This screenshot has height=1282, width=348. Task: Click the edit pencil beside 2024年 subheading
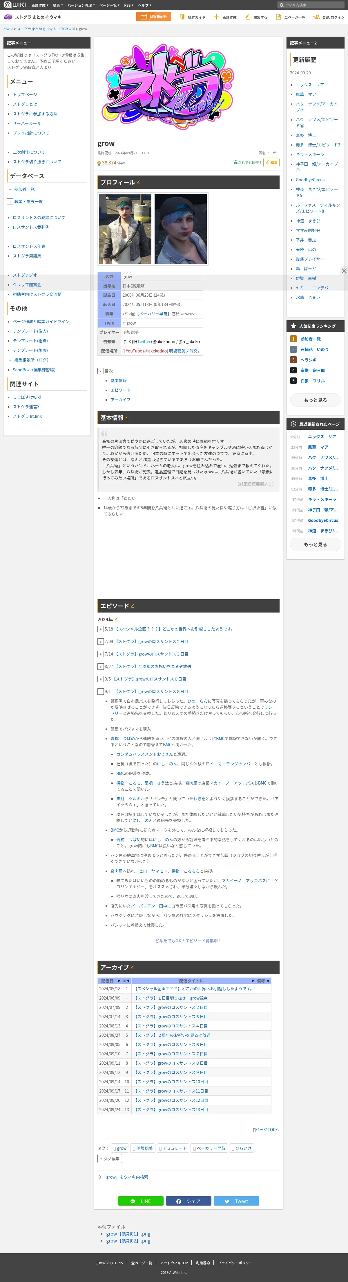(x=117, y=619)
